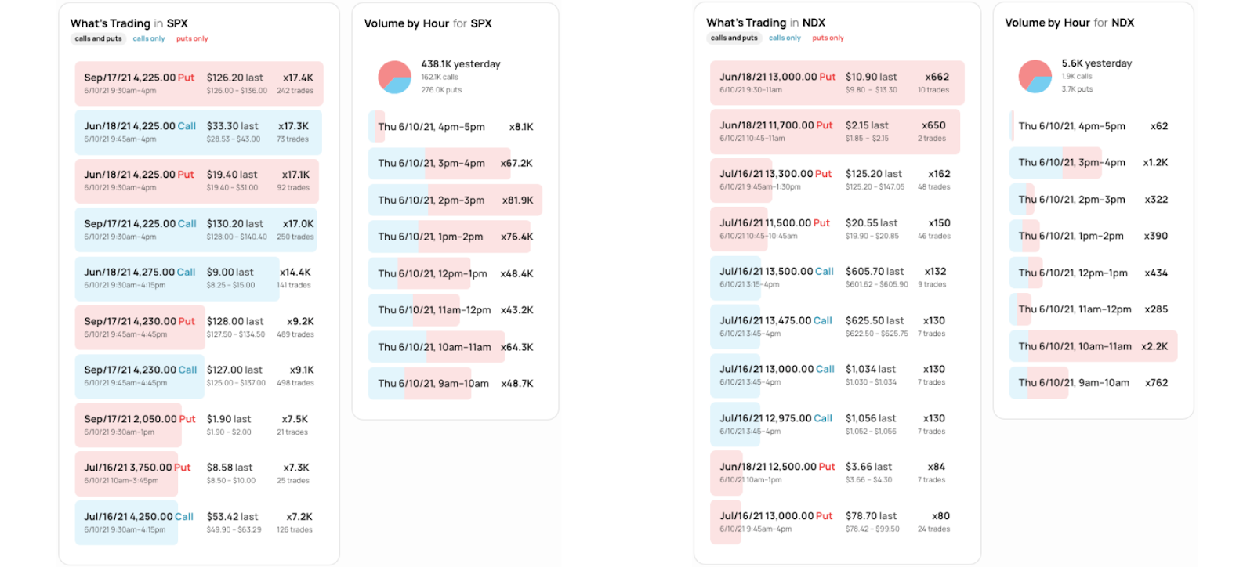Screen dimensions: 1254x567
Task: Select 'calls and puts' filter in NDX panel
Action: click(734, 38)
